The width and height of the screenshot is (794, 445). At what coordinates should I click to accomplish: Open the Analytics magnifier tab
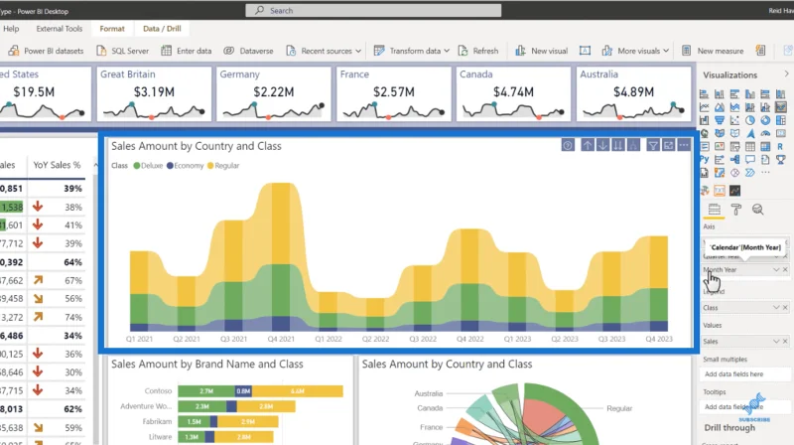click(x=757, y=210)
